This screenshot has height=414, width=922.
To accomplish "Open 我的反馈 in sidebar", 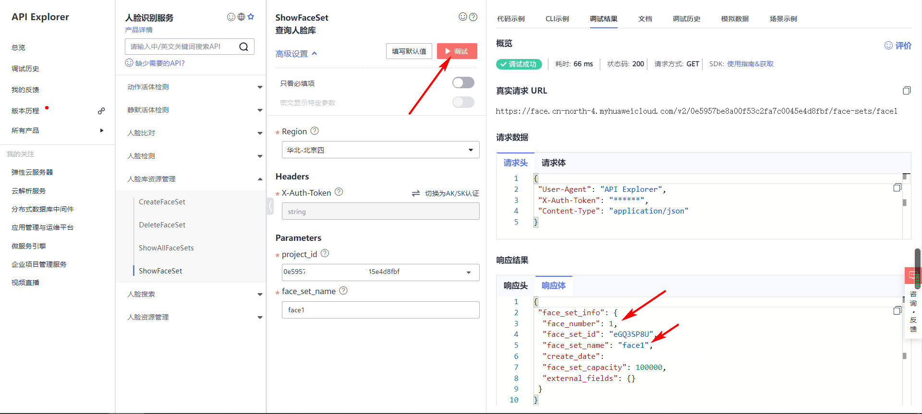I will click(x=25, y=90).
